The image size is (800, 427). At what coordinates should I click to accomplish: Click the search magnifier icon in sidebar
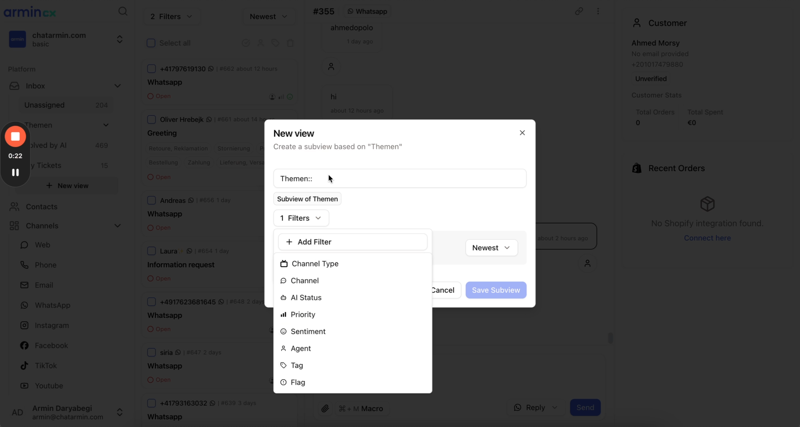(x=123, y=11)
